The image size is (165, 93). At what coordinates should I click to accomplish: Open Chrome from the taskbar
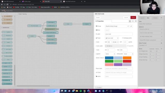click(x=85, y=91)
